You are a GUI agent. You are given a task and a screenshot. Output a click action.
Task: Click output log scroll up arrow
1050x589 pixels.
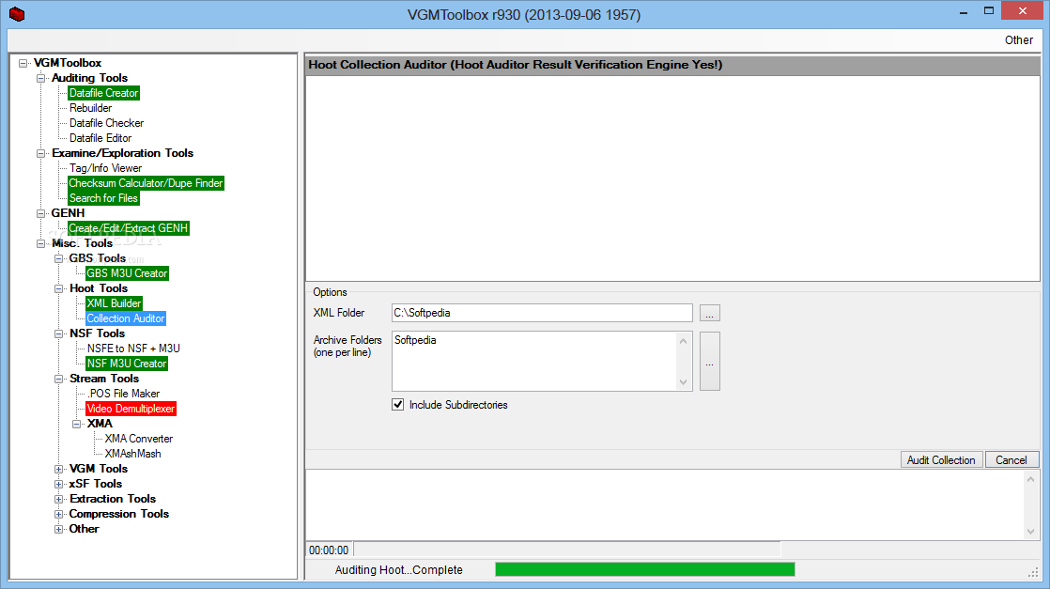[1030, 479]
